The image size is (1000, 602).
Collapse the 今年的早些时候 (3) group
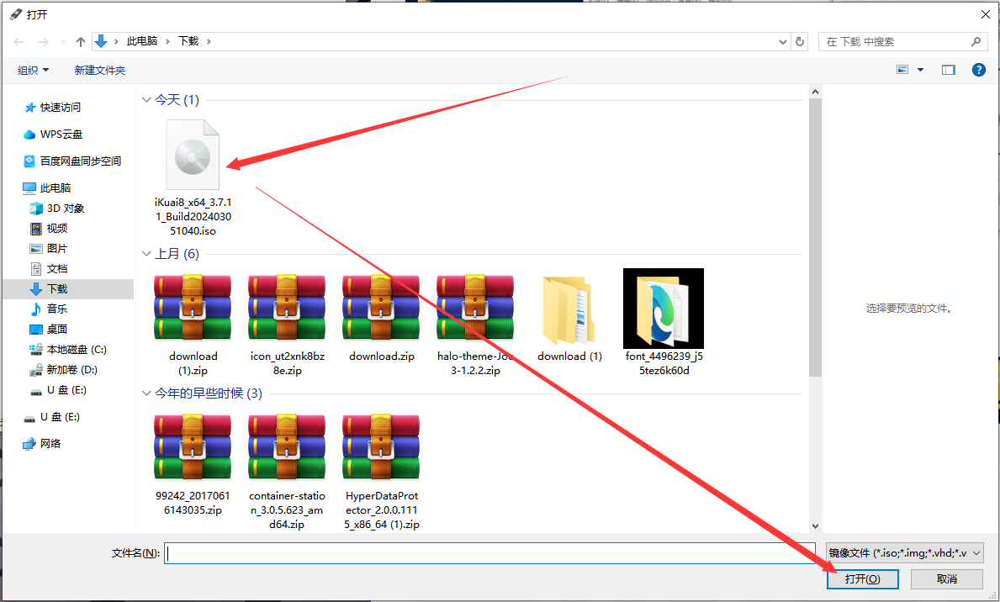click(146, 393)
